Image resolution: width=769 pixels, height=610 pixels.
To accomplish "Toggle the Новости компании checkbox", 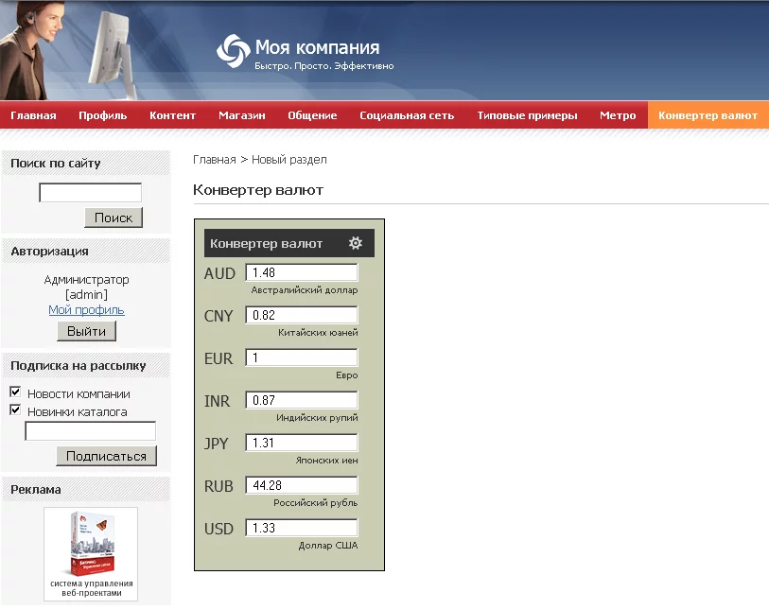I will pos(15,392).
